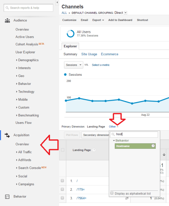169x206 pixels.
Task: Check the box for row 1 landing page
Action: 63,181
